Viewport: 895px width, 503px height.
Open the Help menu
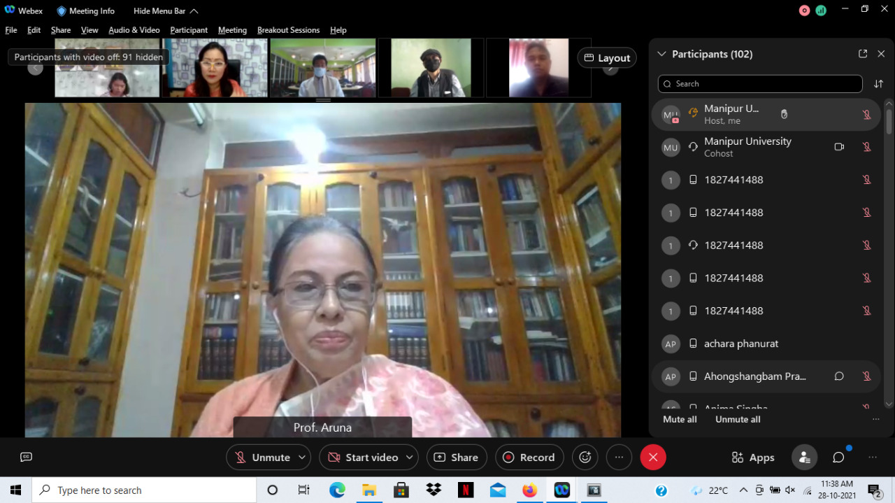(338, 30)
